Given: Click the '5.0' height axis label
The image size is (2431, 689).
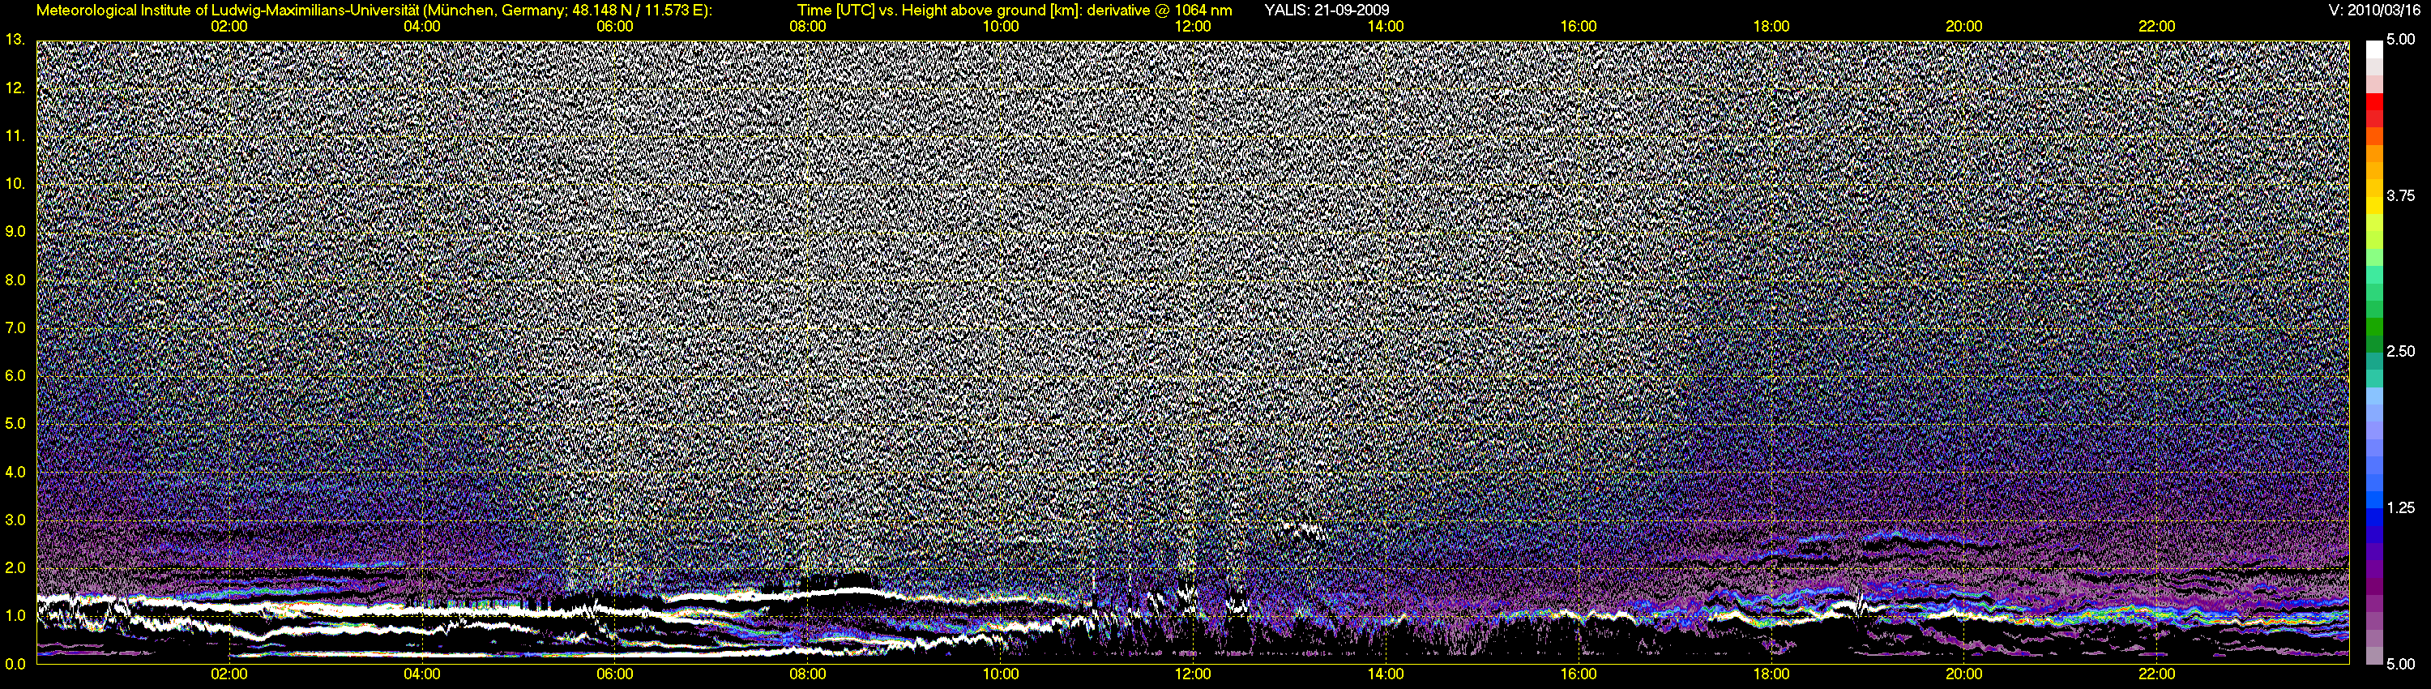Looking at the screenshot, I should point(14,423).
